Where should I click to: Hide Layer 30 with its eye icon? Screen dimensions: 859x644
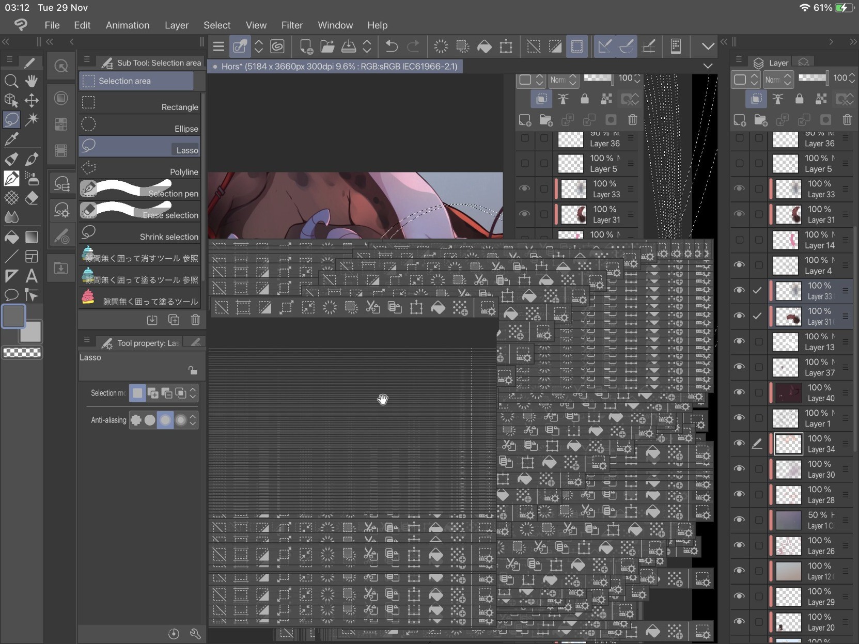click(x=739, y=468)
